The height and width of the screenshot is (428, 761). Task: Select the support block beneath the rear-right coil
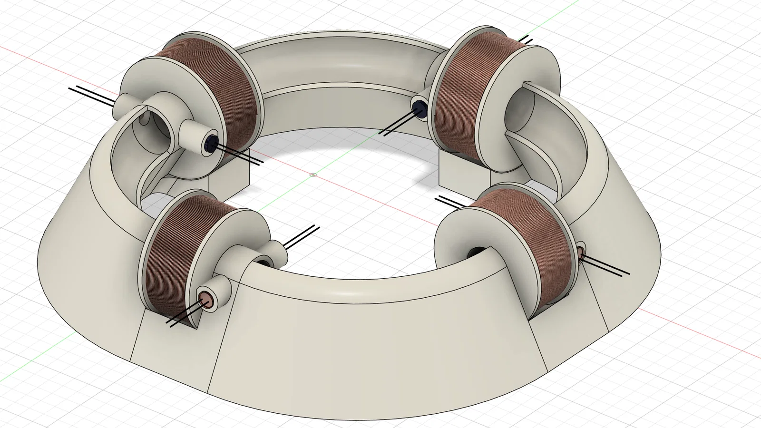464,174
